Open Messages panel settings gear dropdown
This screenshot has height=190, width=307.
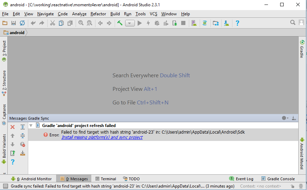[285, 118]
